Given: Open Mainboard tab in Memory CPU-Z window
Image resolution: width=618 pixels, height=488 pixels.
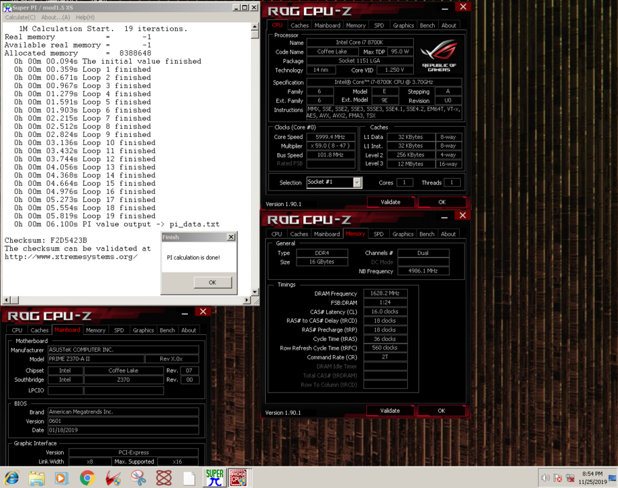Looking at the screenshot, I should 327,234.
